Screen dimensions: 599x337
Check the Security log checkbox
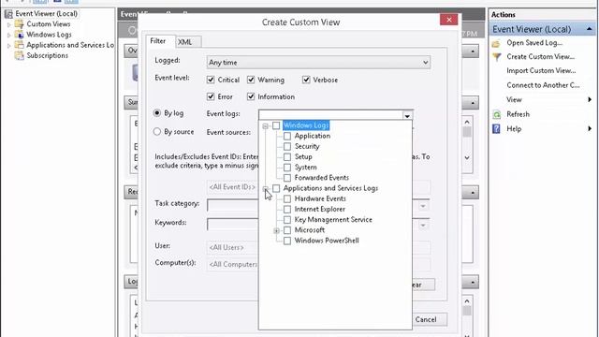287,146
